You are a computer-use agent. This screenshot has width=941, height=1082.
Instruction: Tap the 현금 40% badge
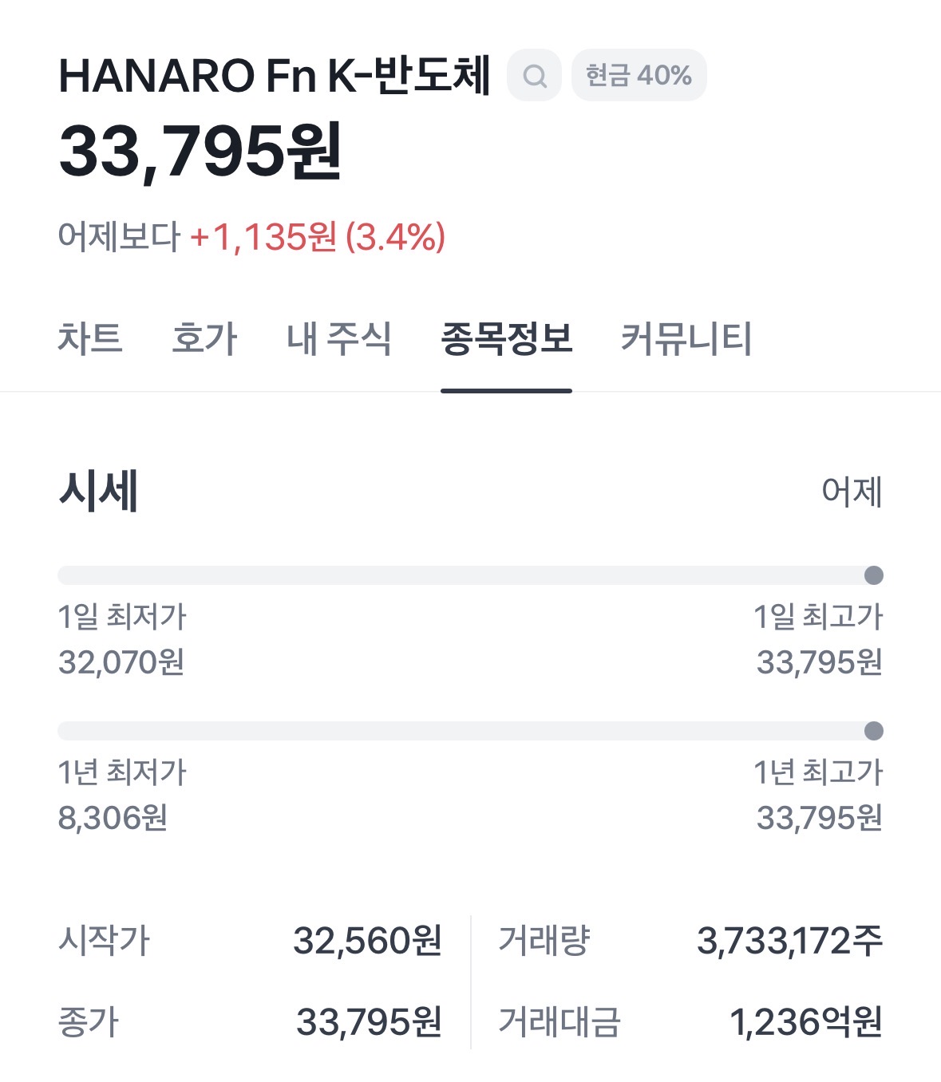639,76
